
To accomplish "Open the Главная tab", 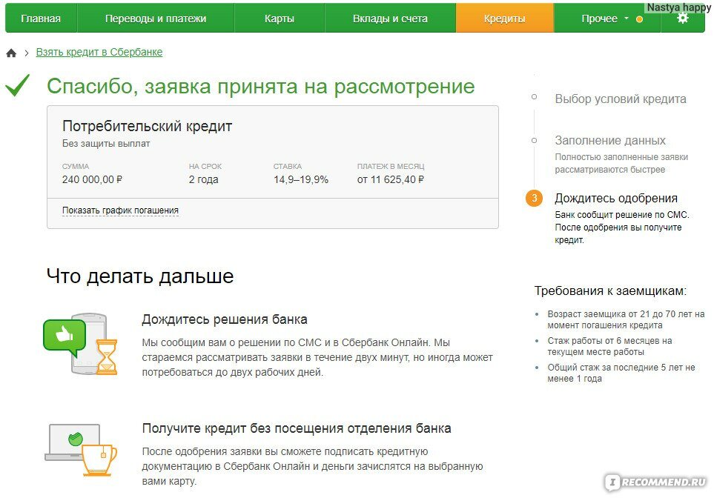I will [41, 19].
